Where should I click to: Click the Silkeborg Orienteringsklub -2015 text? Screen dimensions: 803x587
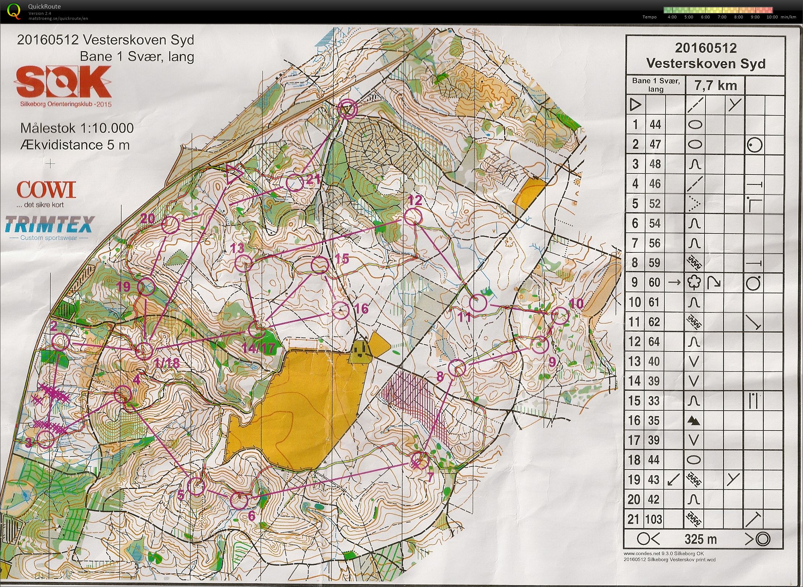(x=66, y=104)
